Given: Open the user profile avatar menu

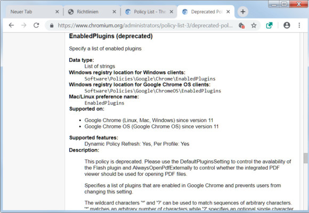Looking at the screenshot, I should click(287, 25).
